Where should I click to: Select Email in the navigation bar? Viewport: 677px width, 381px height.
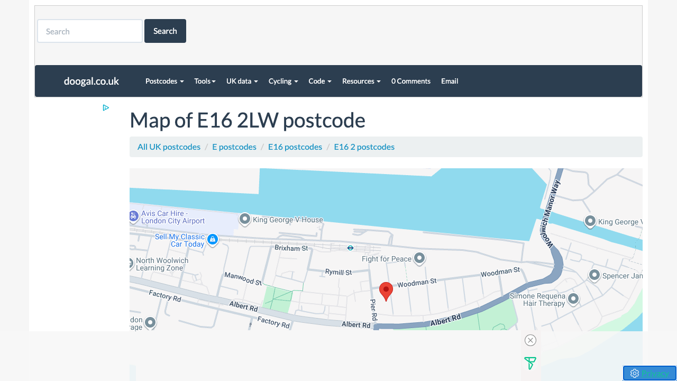(450, 81)
